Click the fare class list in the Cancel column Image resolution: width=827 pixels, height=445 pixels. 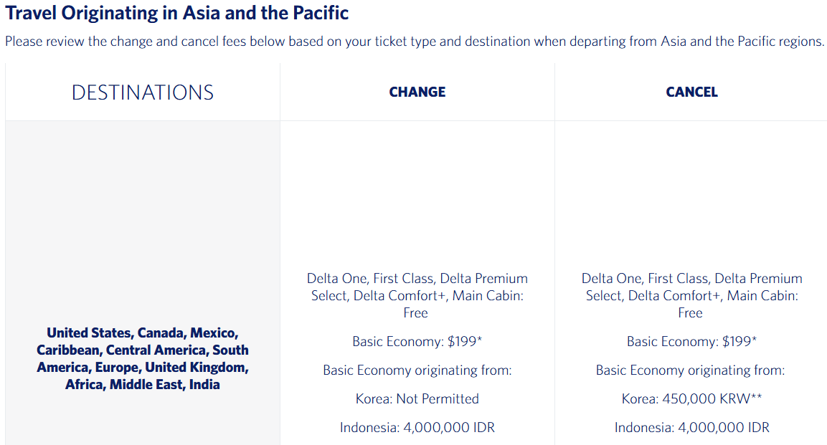click(691, 287)
